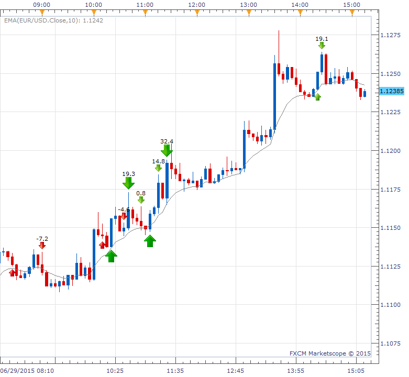Click the red up arrow at chart's far left
The width and height of the screenshot is (409, 377).
[12, 273]
